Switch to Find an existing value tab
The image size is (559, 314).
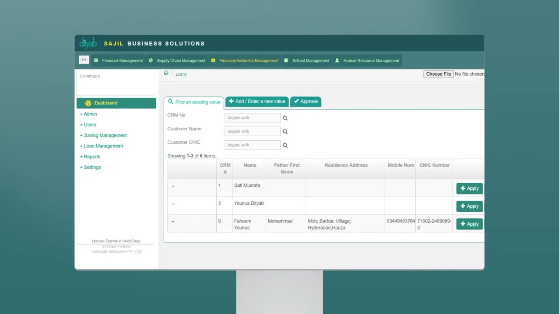click(x=194, y=102)
